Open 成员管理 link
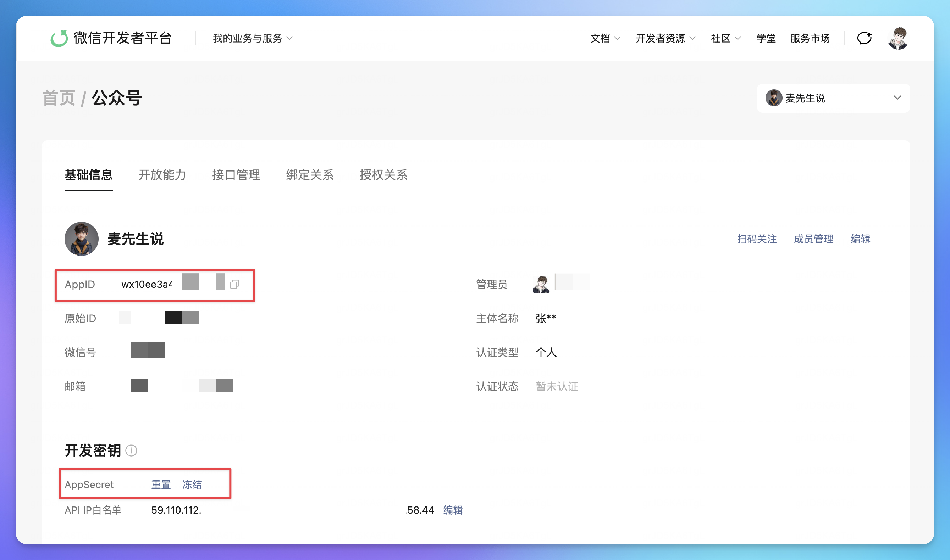This screenshot has height=560, width=950. coord(813,239)
